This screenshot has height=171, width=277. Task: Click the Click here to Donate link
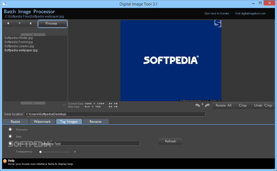click(x=217, y=13)
